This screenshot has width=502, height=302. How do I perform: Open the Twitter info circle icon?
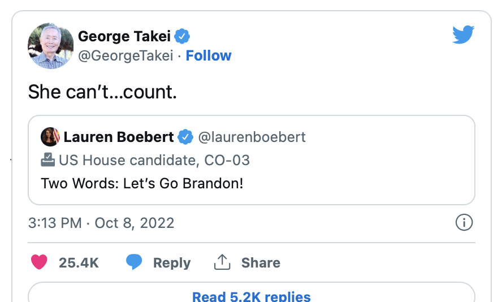tap(464, 223)
